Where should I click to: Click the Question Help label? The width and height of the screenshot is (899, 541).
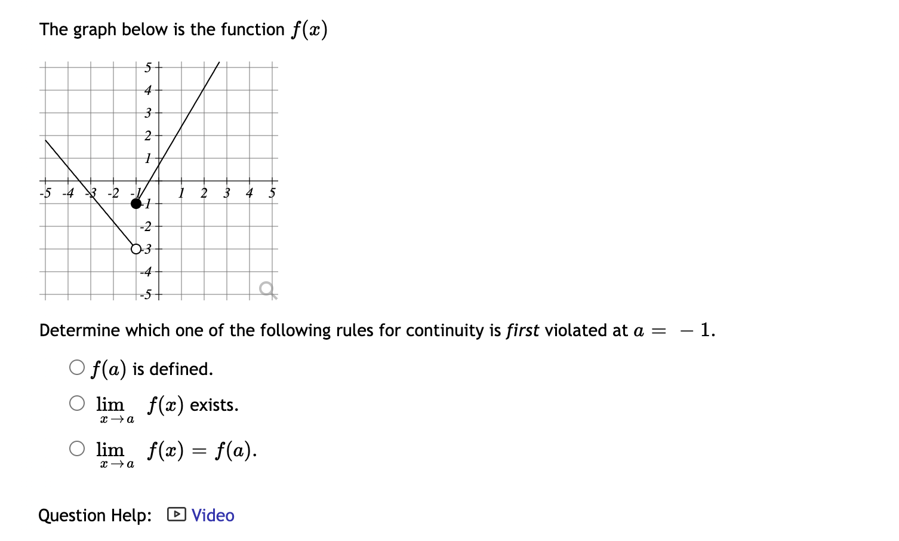point(94,515)
